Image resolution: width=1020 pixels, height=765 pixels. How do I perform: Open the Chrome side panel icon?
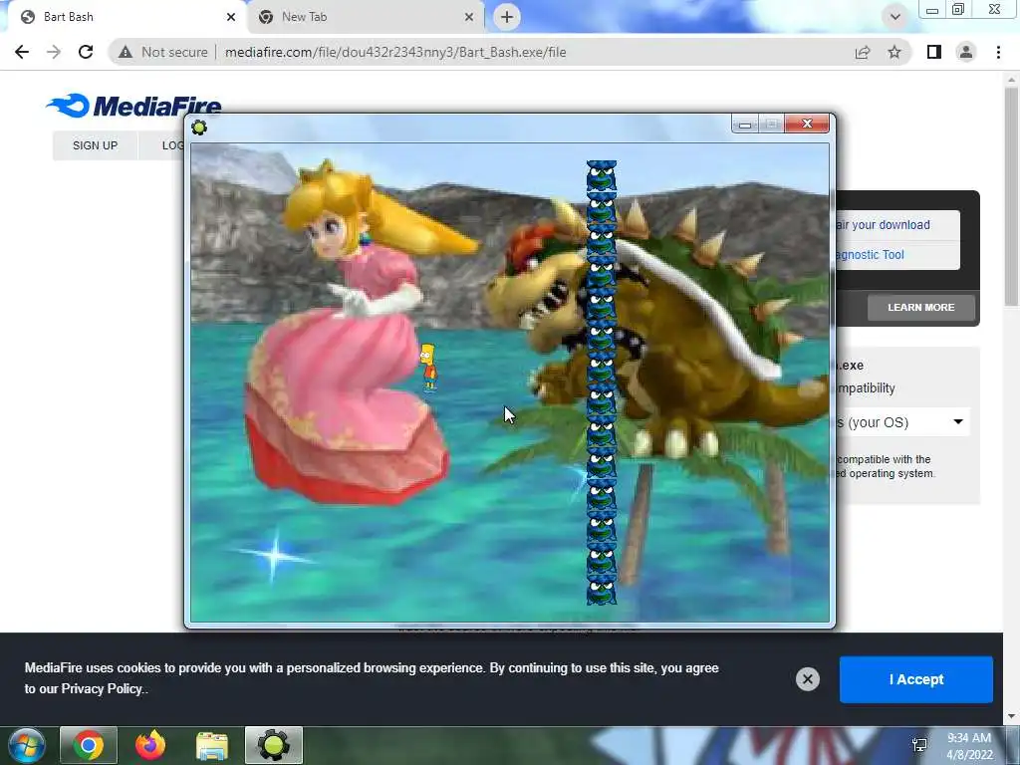pyautogui.click(x=934, y=52)
